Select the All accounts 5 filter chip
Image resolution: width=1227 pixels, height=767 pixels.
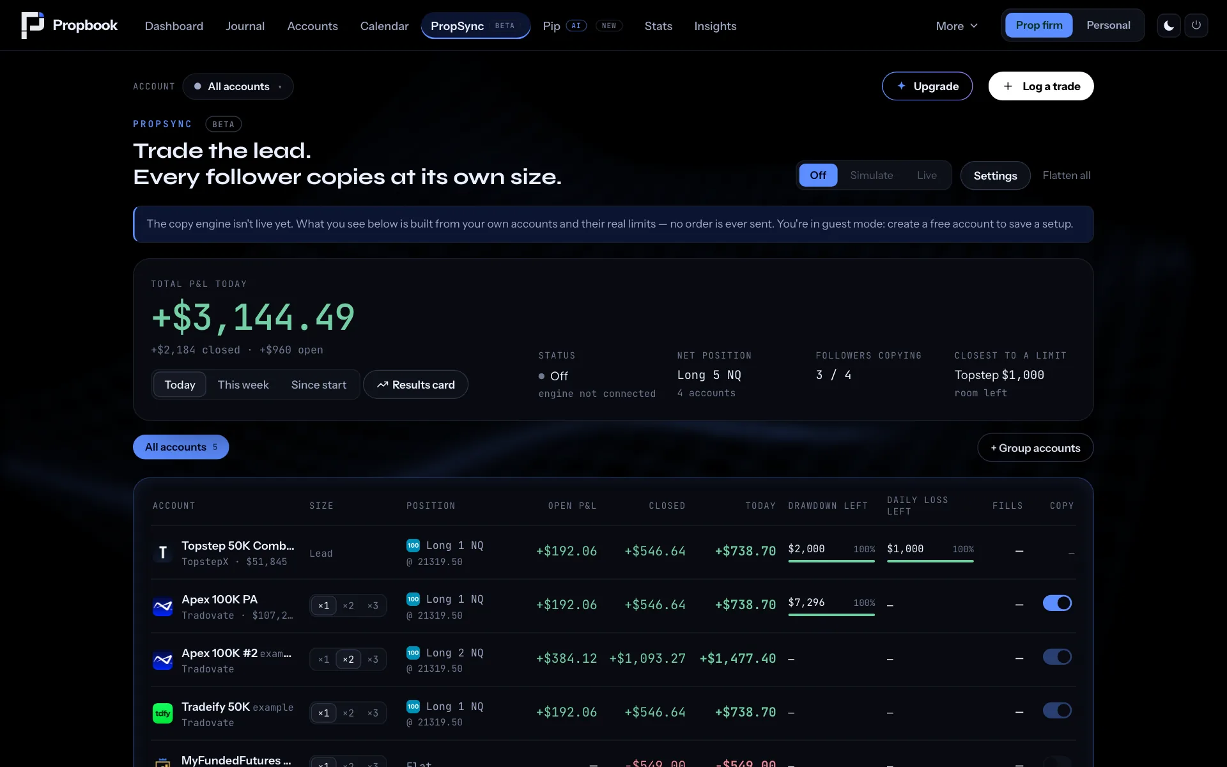(181, 447)
